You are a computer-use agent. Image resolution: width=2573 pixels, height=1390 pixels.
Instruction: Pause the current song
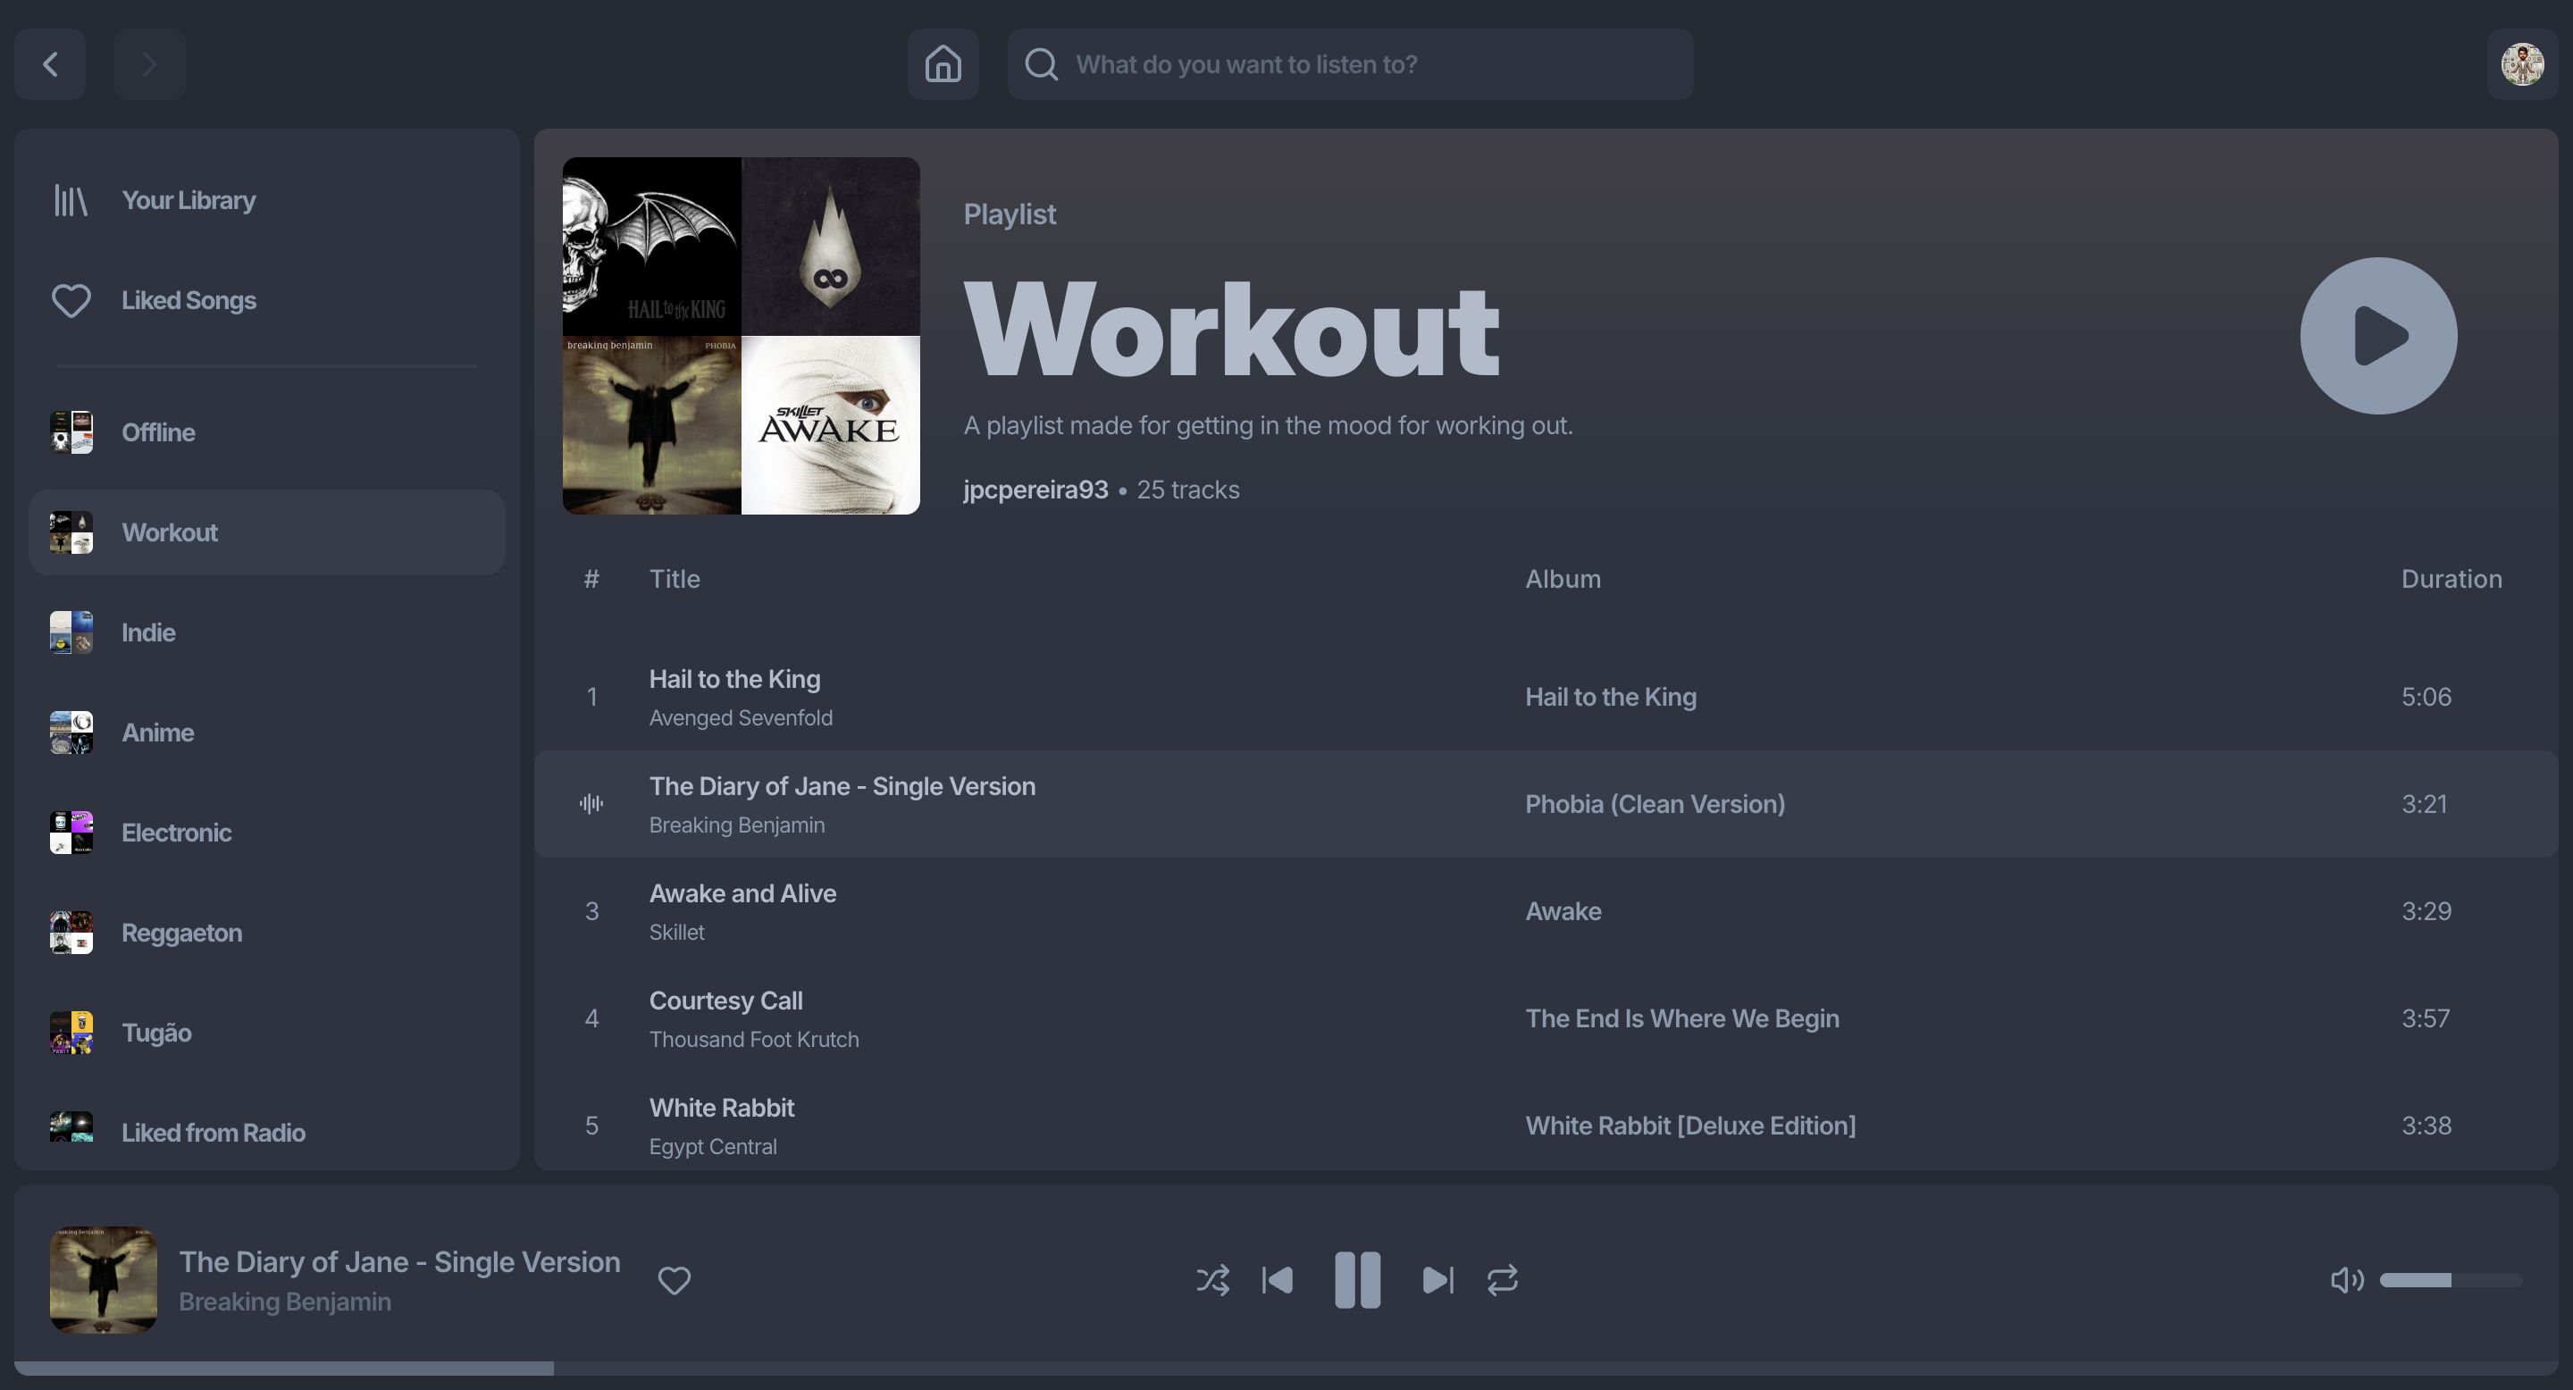point(1356,1279)
